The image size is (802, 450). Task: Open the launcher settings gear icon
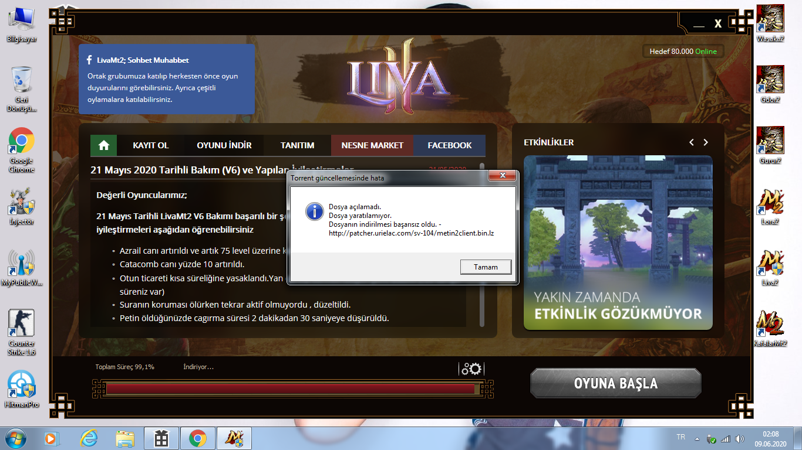click(x=471, y=369)
